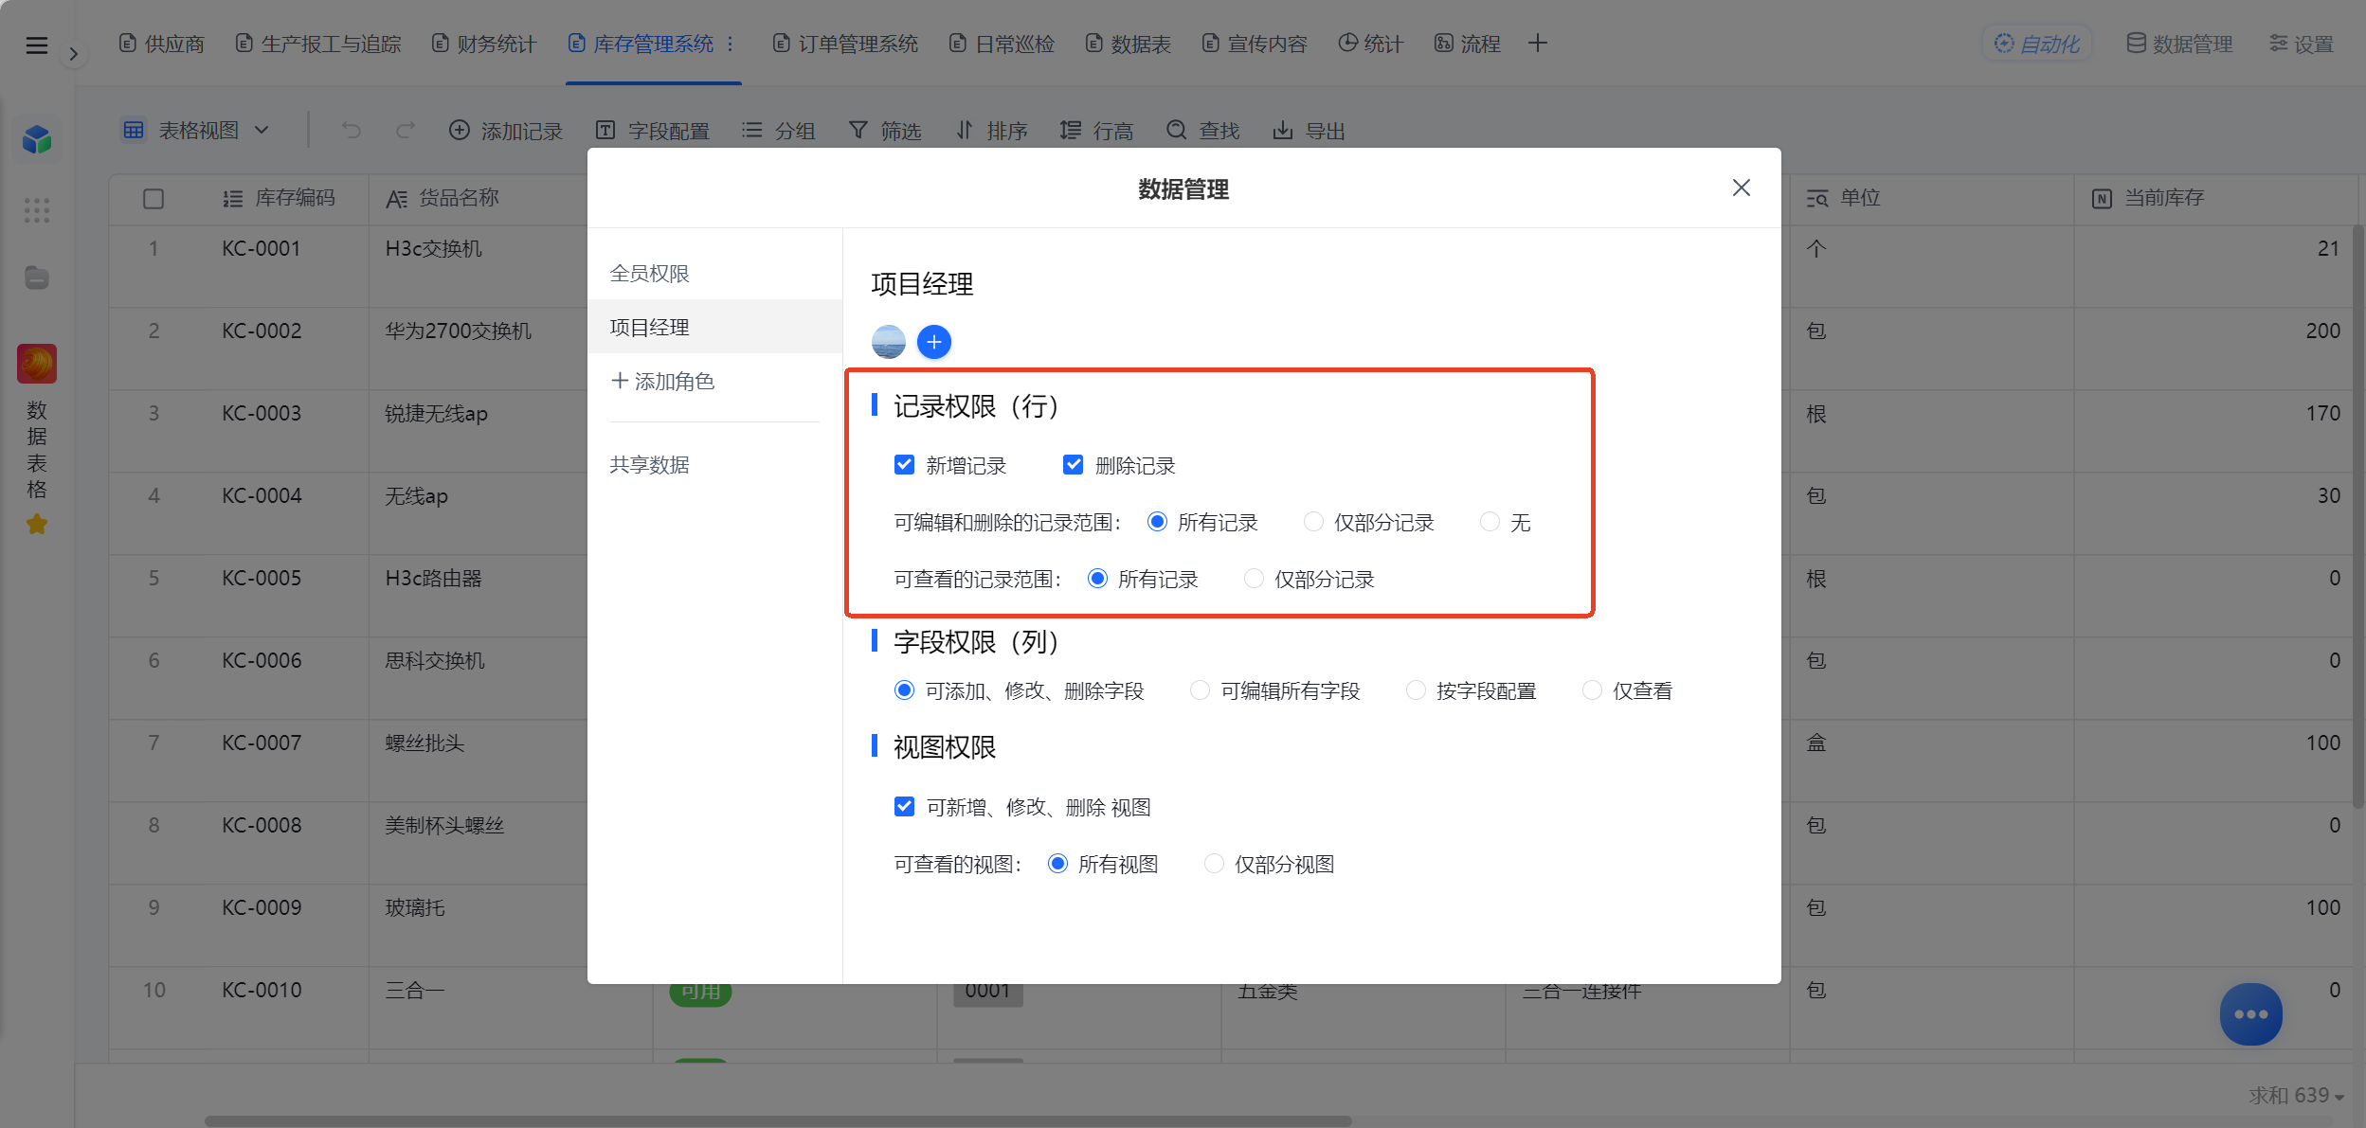Adjust 行高 row height tool

(x=1096, y=130)
